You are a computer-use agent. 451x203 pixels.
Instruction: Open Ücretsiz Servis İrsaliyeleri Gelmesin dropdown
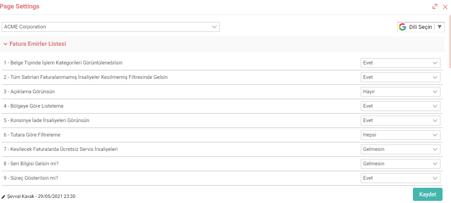point(400,149)
